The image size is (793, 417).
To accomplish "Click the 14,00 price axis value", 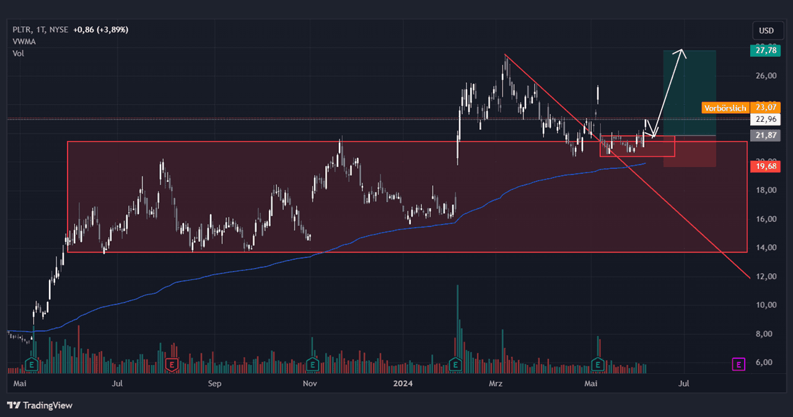I will (766, 247).
